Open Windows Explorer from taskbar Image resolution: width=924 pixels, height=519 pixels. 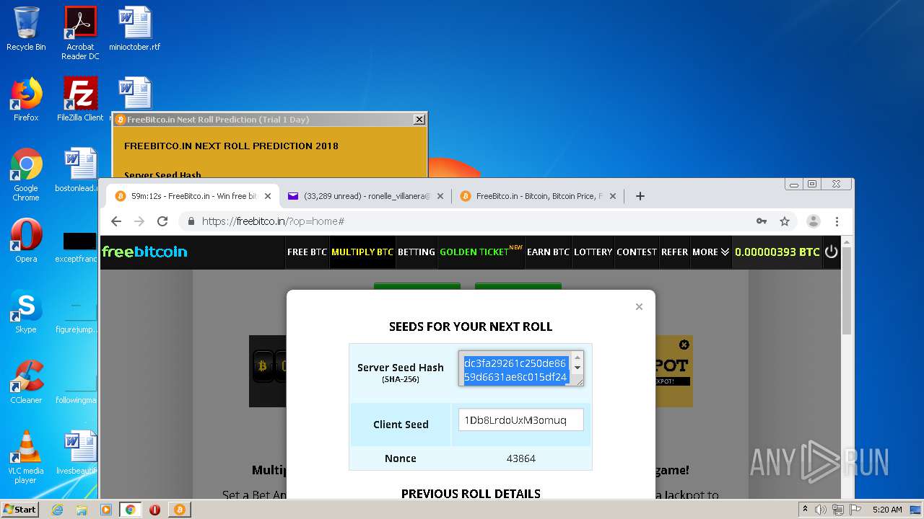click(x=82, y=510)
